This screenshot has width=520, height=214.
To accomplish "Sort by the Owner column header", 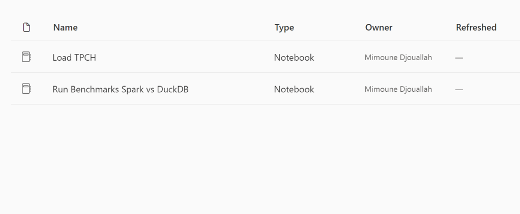I will (379, 28).
